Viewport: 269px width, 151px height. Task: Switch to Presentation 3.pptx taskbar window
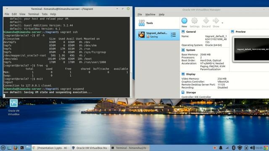(x=51, y=148)
